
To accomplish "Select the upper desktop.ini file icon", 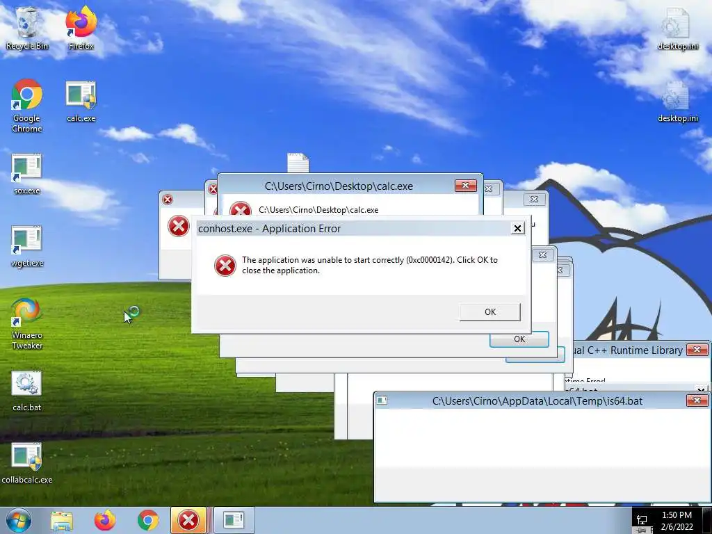I will pos(678,28).
